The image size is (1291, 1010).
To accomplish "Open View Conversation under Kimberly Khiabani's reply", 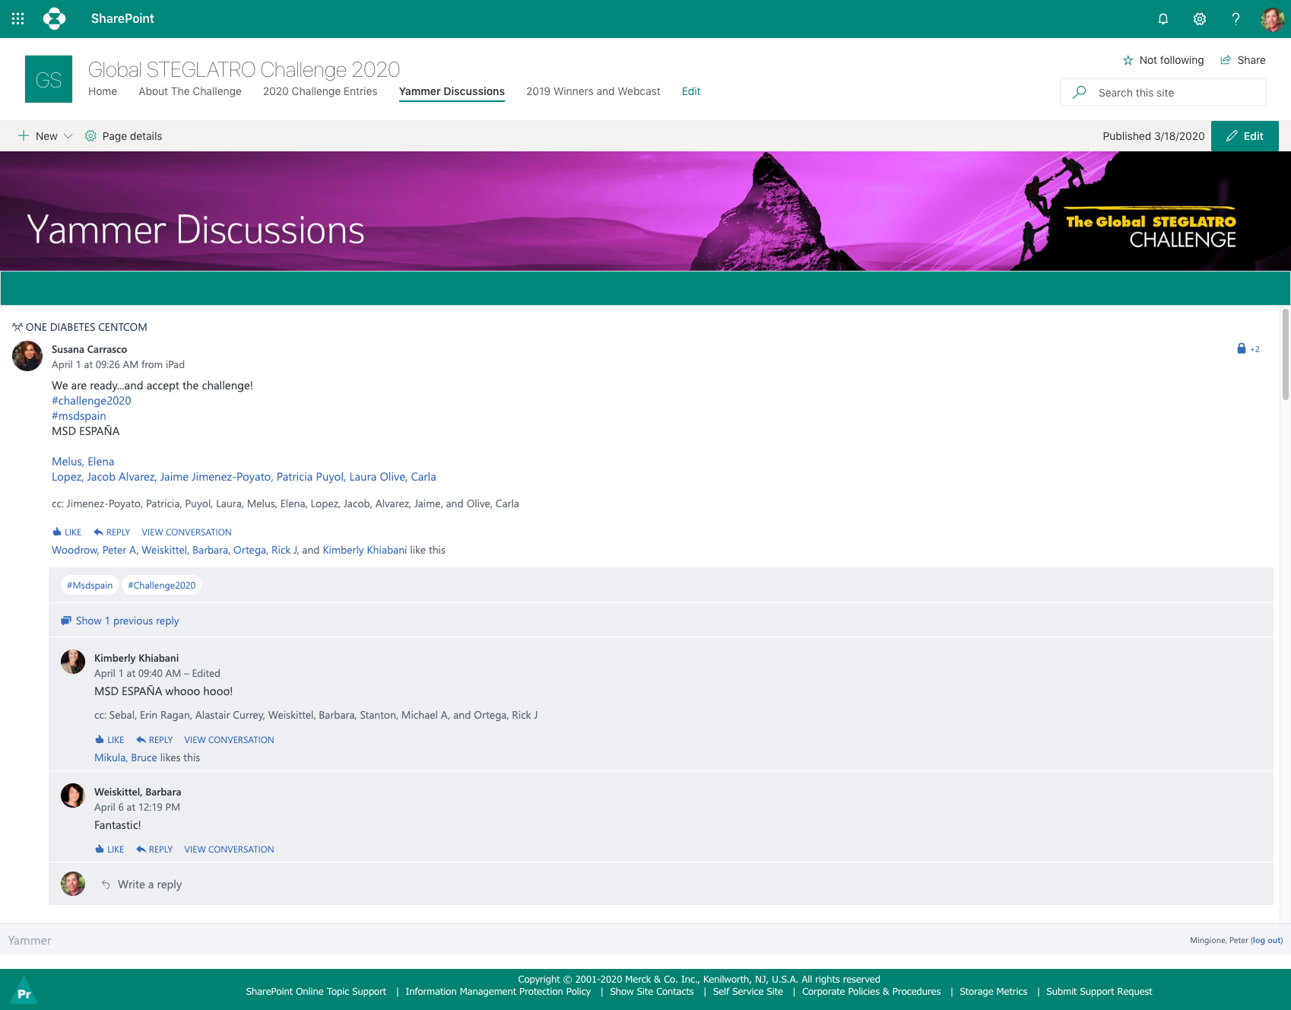I will tap(229, 740).
